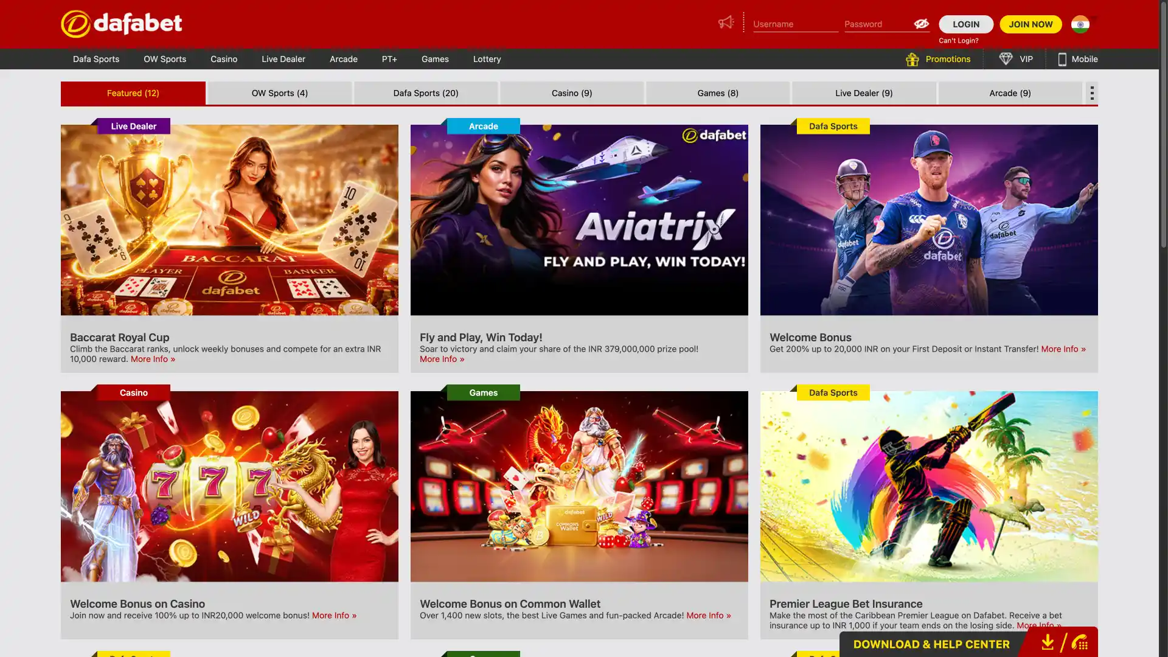Select the Live Dealer (9) tab
The width and height of the screenshot is (1168, 657).
pyautogui.click(x=864, y=93)
